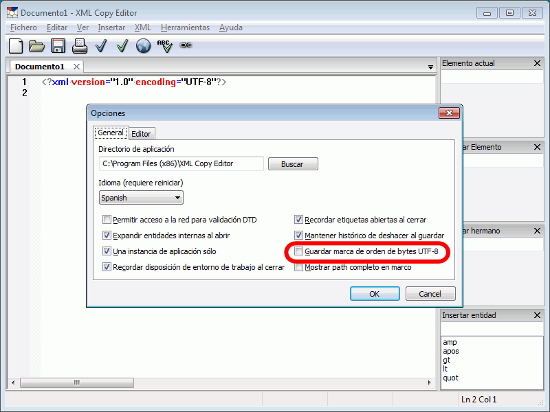
Task: Run the ABC spelling check icon
Action: pyautogui.click(x=164, y=46)
